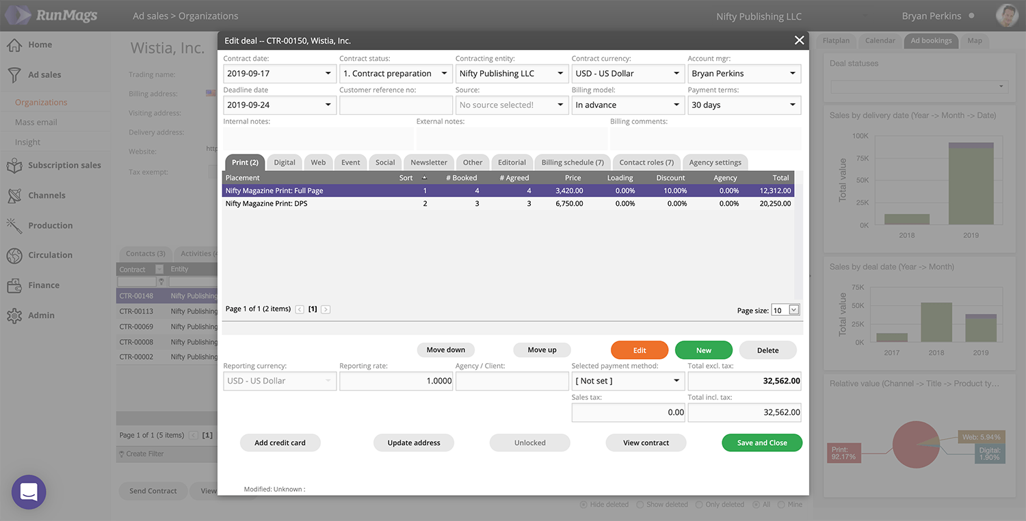Screen dimensions: 1026x521
Task: Click green New button
Action: point(704,350)
